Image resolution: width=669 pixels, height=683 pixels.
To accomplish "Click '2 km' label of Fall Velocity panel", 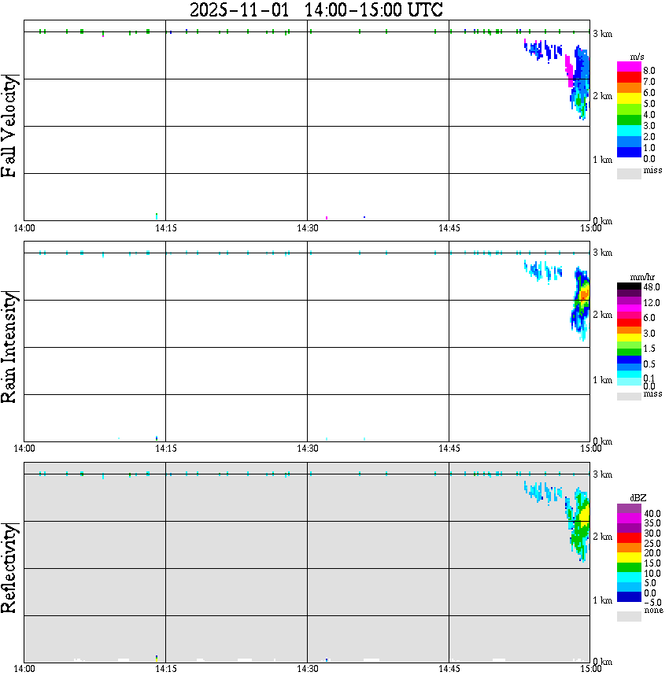I will click(x=603, y=96).
